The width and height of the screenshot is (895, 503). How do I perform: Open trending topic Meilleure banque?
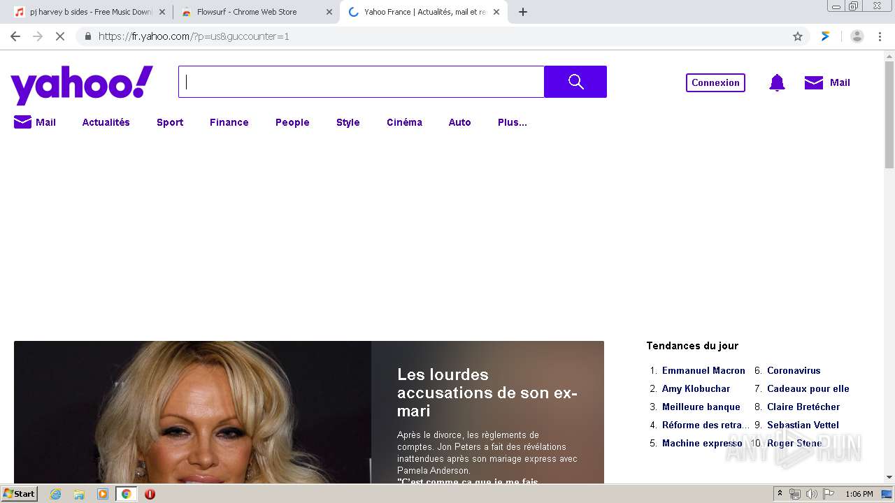pos(701,407)
